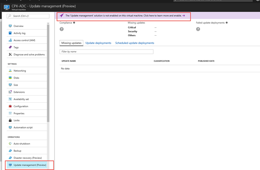Select Update management (Preview) in sidebar
The image size is (260, 170).
pos(27,165)
